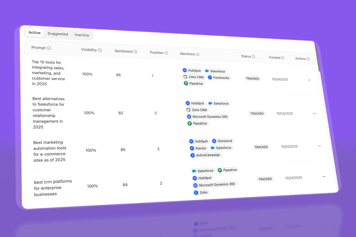This screenshot has height=237, width=356.
Task: Open the actions menu for the marketing automation prompt
Action: (320, 146)
